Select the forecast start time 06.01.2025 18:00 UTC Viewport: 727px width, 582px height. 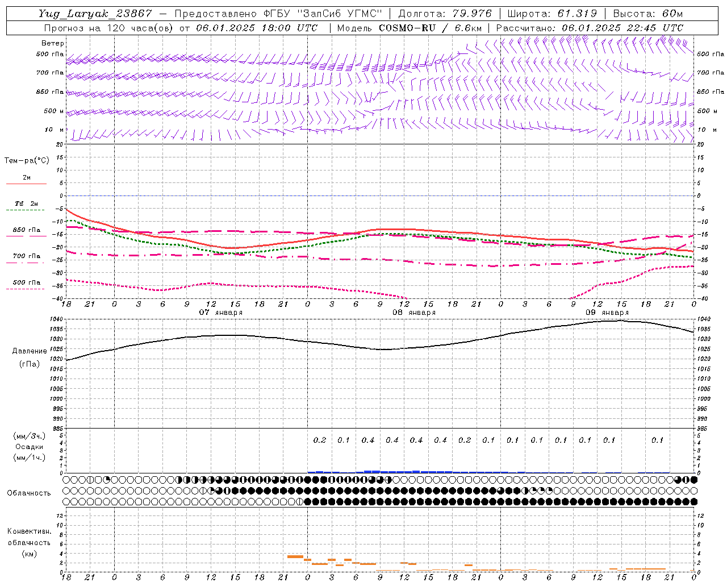tap(257, 28)
